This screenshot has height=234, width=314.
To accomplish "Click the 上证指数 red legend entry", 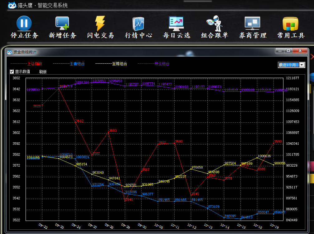I will pyautogui.click(x=35, y=64).
